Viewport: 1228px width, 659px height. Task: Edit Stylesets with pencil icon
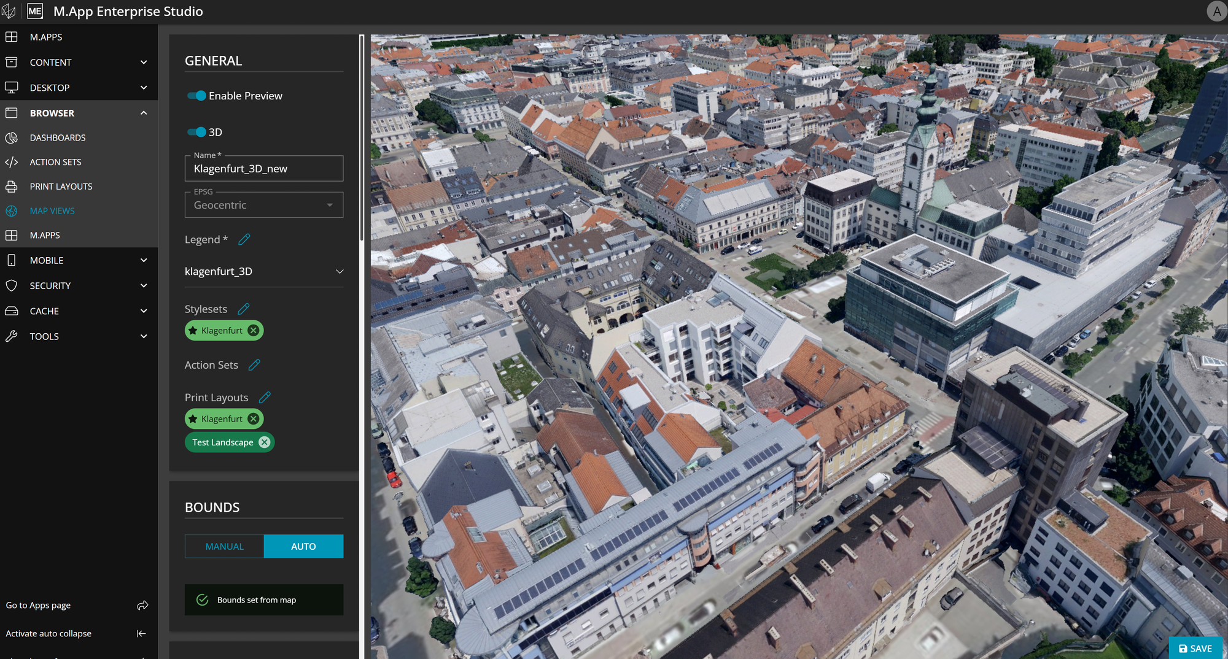[243, 309]
